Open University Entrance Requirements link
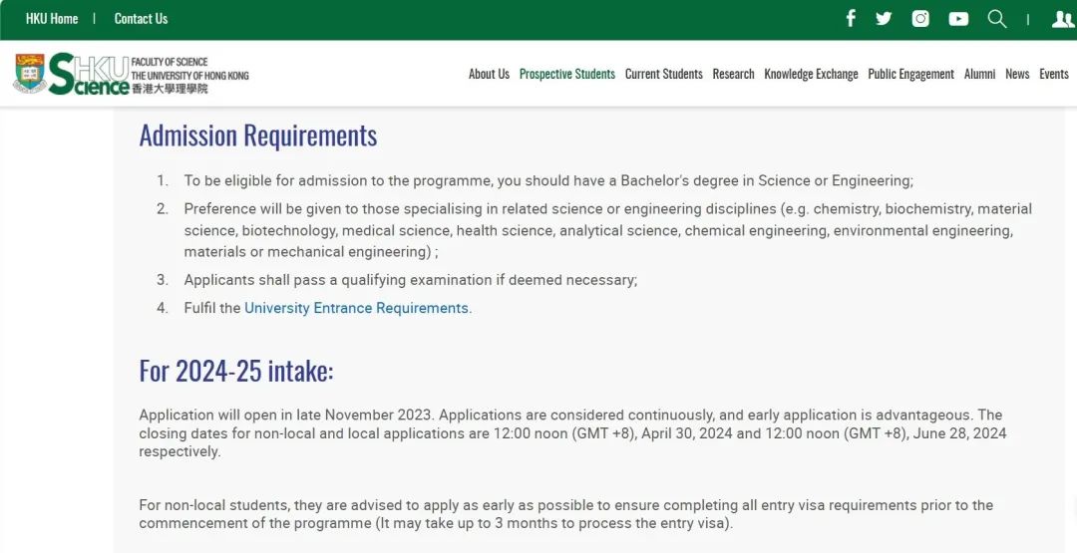Screen dimensions: 1077x553 tap(356, 308)
